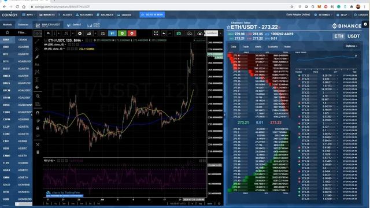The height and width of the screenshot is (208, 370).
Task: Select the BTRX exchange in sidebar
Action: click(6, 105)
